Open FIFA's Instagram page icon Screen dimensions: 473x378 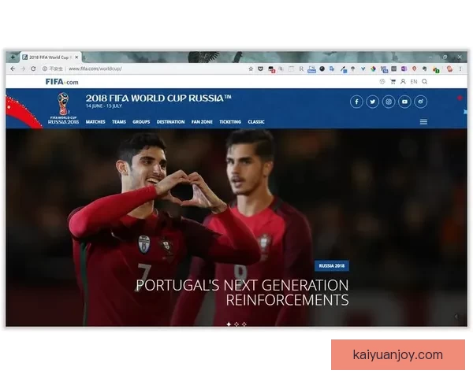pos(389,102)
